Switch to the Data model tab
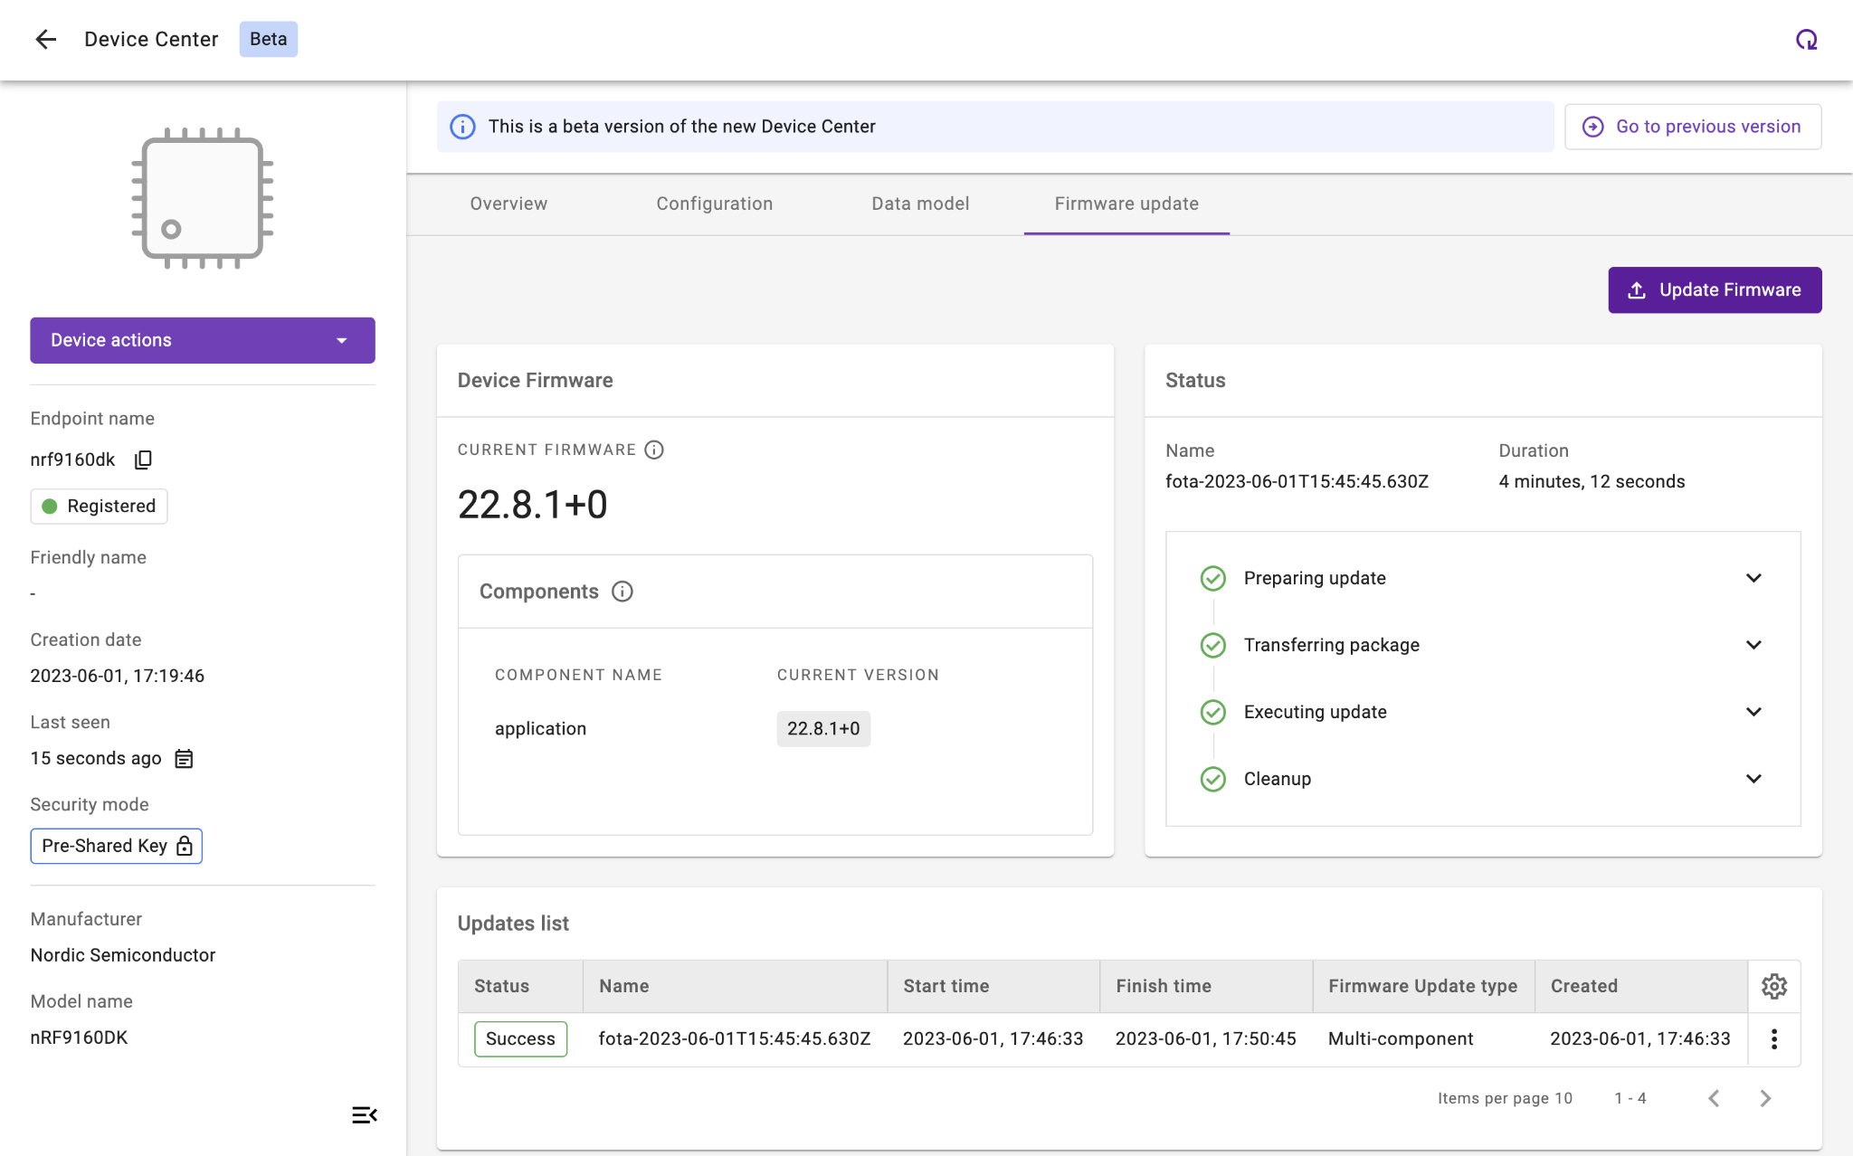The height and width of the screenshot is (1156, 1853). (920, 204)
